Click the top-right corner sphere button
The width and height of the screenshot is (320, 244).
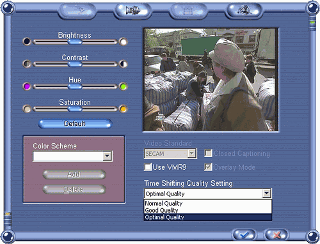tap(313, 8)
